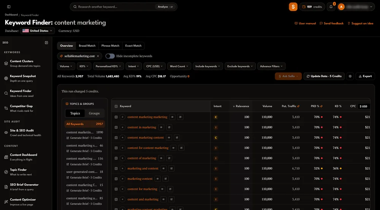Select Groups tab in Topics & Groups

(x=94, y=114)
